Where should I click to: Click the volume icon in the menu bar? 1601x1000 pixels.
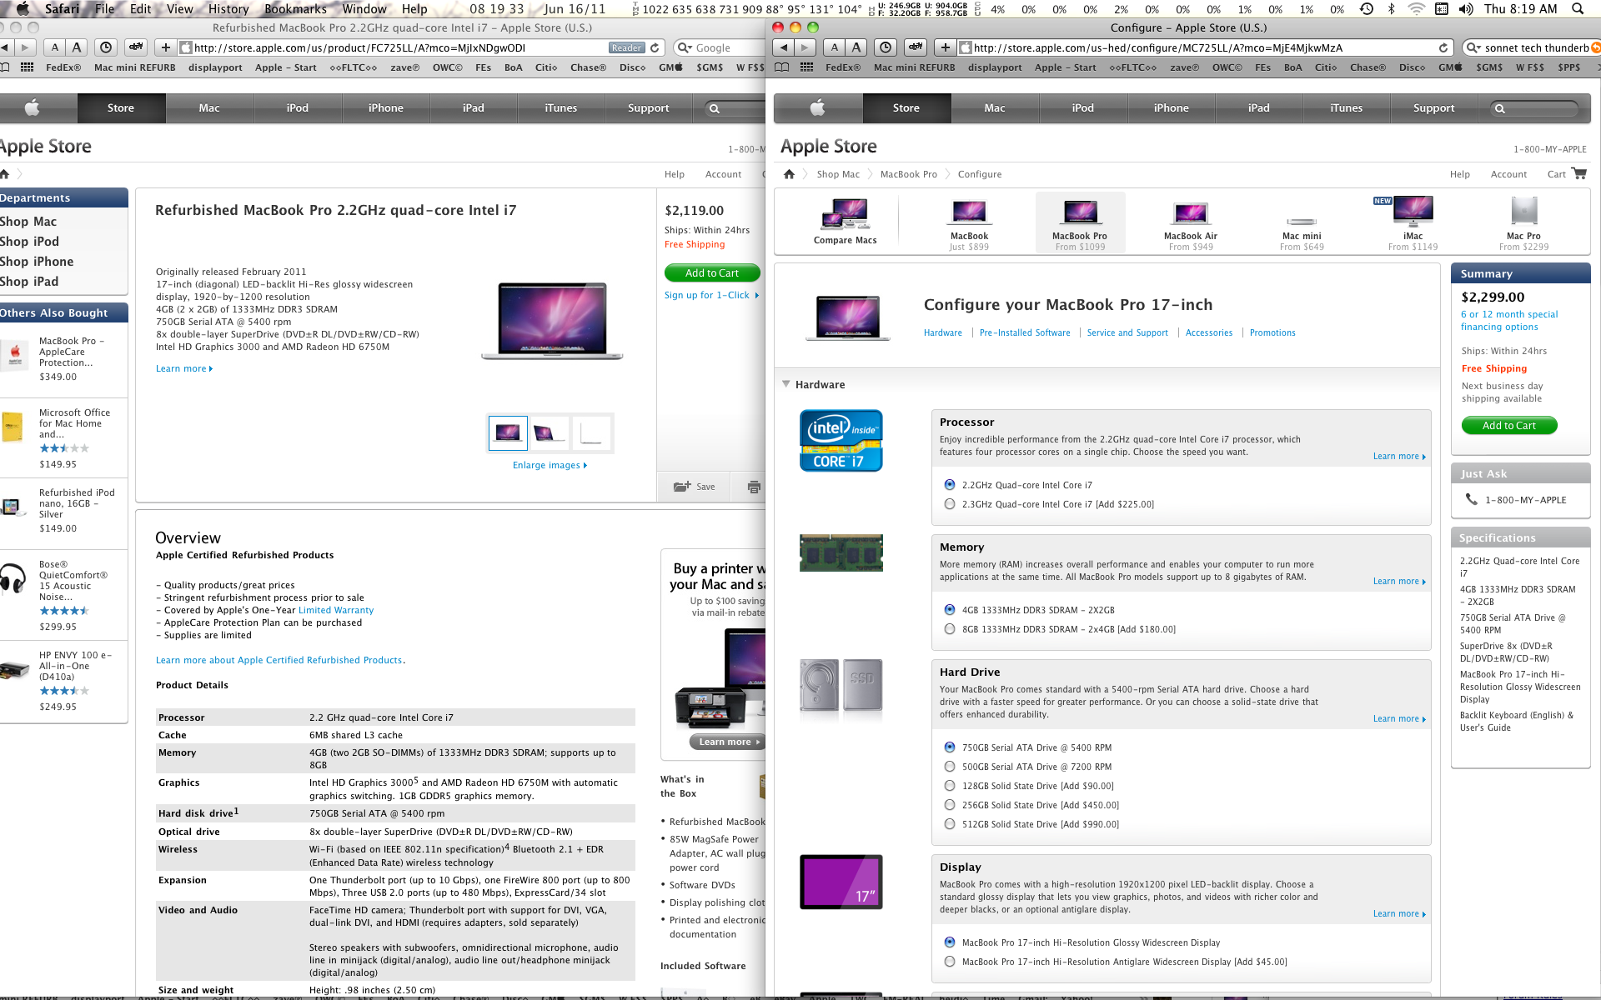[x=1466, y=9]
